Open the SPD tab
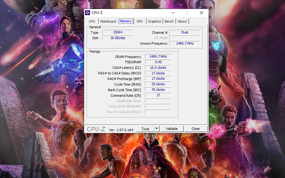This screenshot has height=178, width=285. 140,21
